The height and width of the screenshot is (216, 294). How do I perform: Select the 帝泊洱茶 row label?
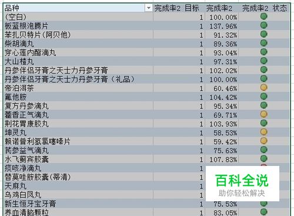click(19, 88)
